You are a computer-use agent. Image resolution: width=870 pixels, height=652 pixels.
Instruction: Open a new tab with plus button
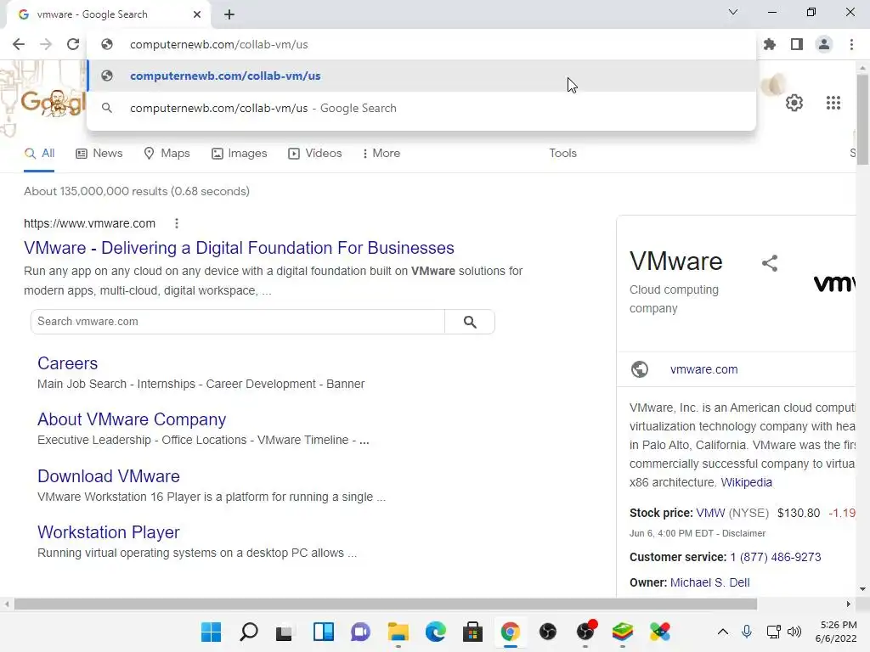229,14
